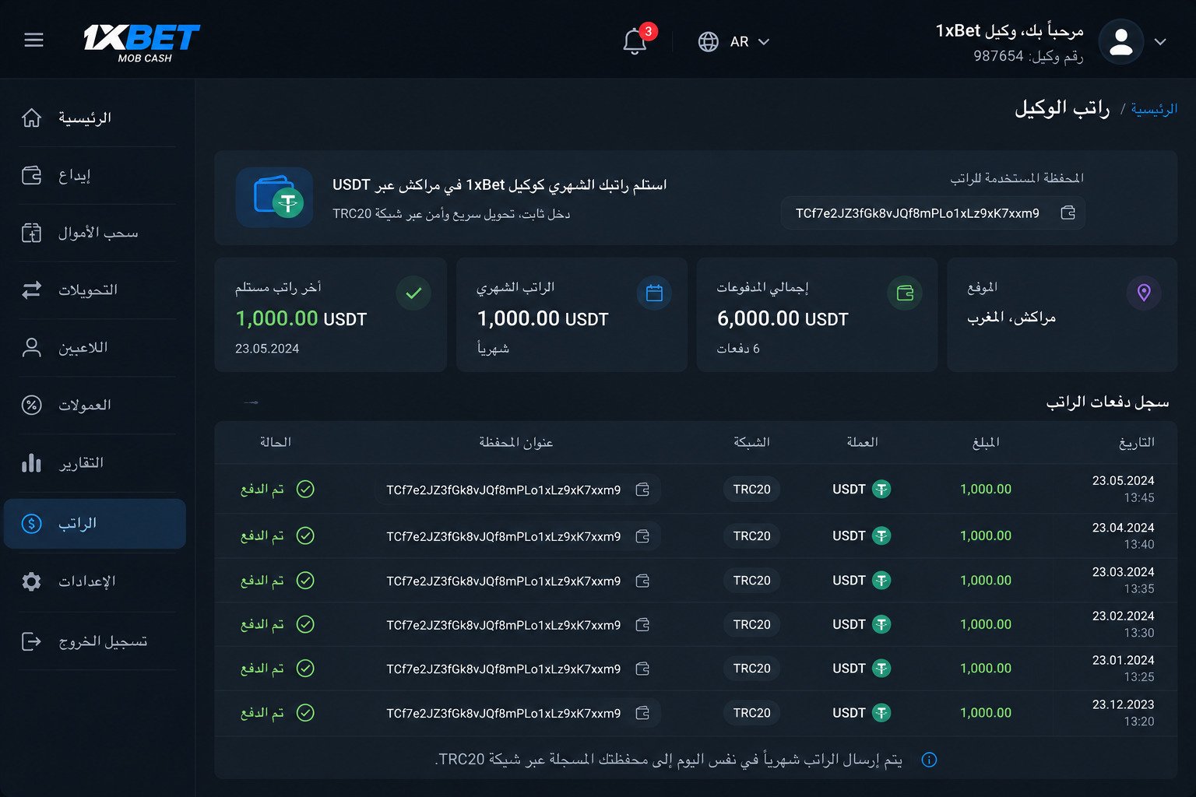Image resolution: width=1196 pixels, height=797 pixels.
Task: Expand the profile dropdown chevron
Action: (1160, 42)
